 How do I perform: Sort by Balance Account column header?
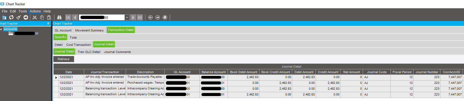click(214, 72)
